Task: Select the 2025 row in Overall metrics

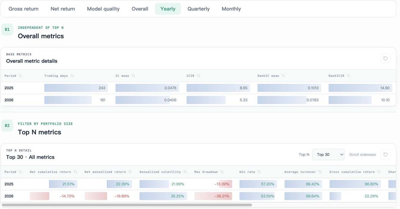Action: [x=198, y=88]
